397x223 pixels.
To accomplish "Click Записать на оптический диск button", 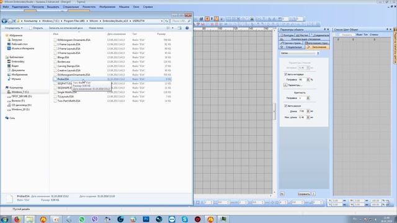I will point(66,28).
